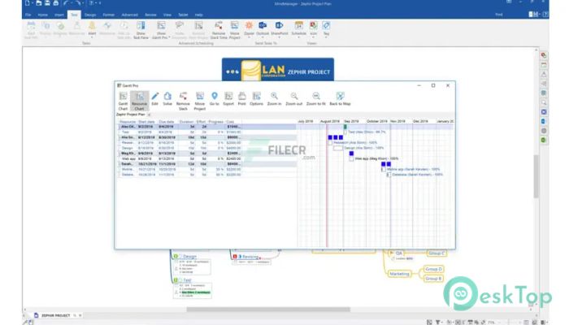Click the Duration column header
Viewport: 569px width, 325px height.
186,122
